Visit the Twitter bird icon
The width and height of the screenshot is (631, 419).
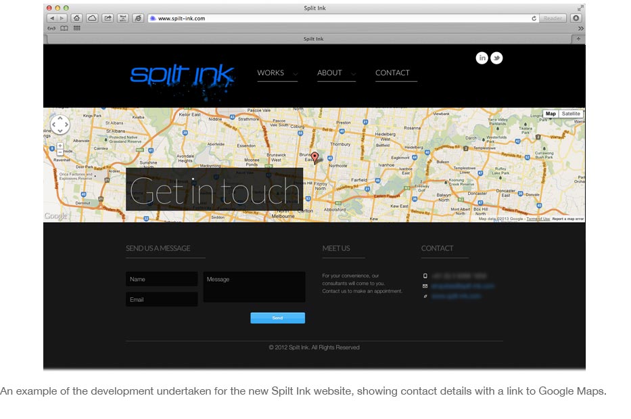coord(496,58)
